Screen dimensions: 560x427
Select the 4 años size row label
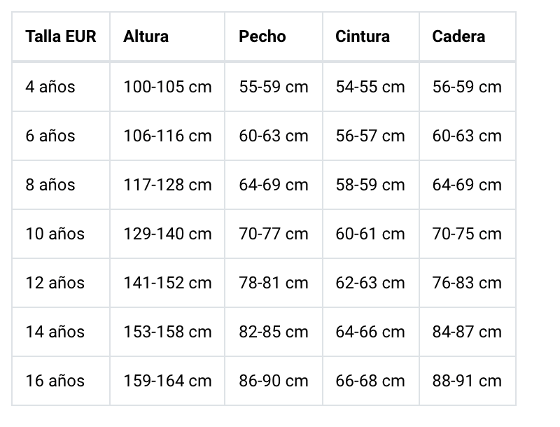[50, 87]
